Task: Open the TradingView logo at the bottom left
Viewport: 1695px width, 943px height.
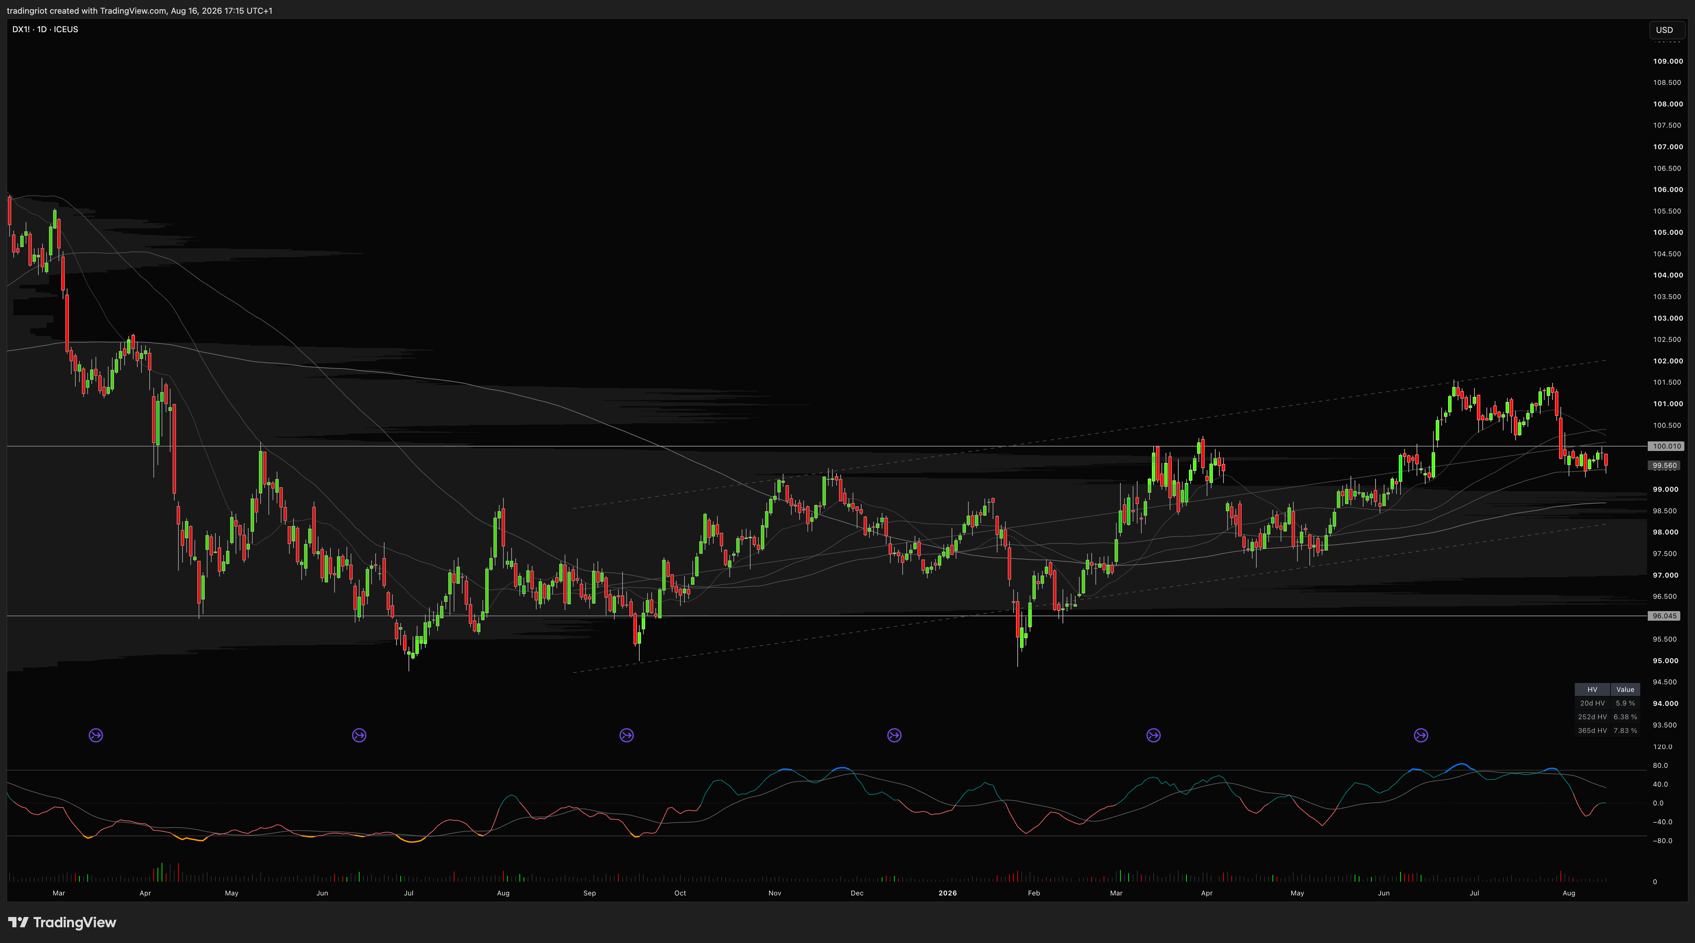Action: click(x=63, y=922)
